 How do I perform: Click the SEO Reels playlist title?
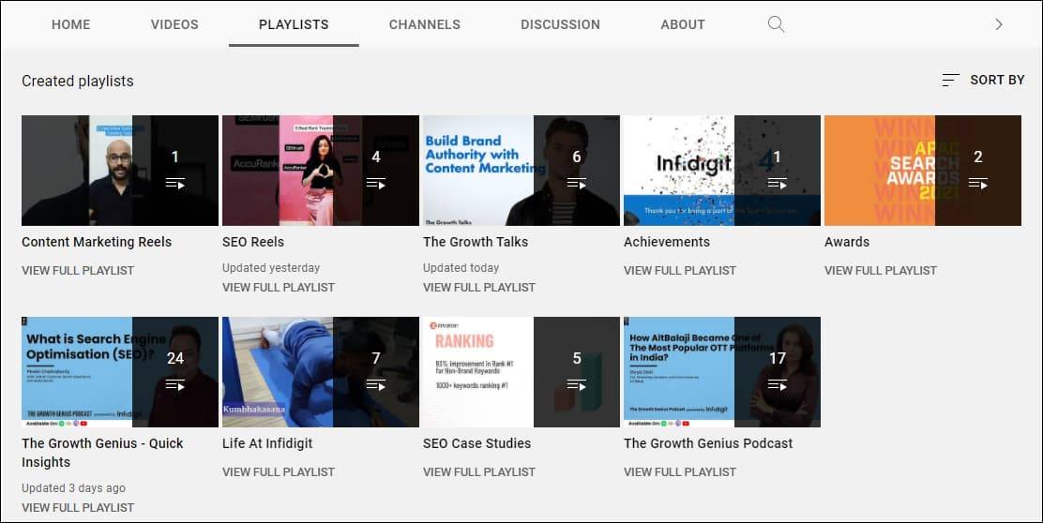point(252,242)
